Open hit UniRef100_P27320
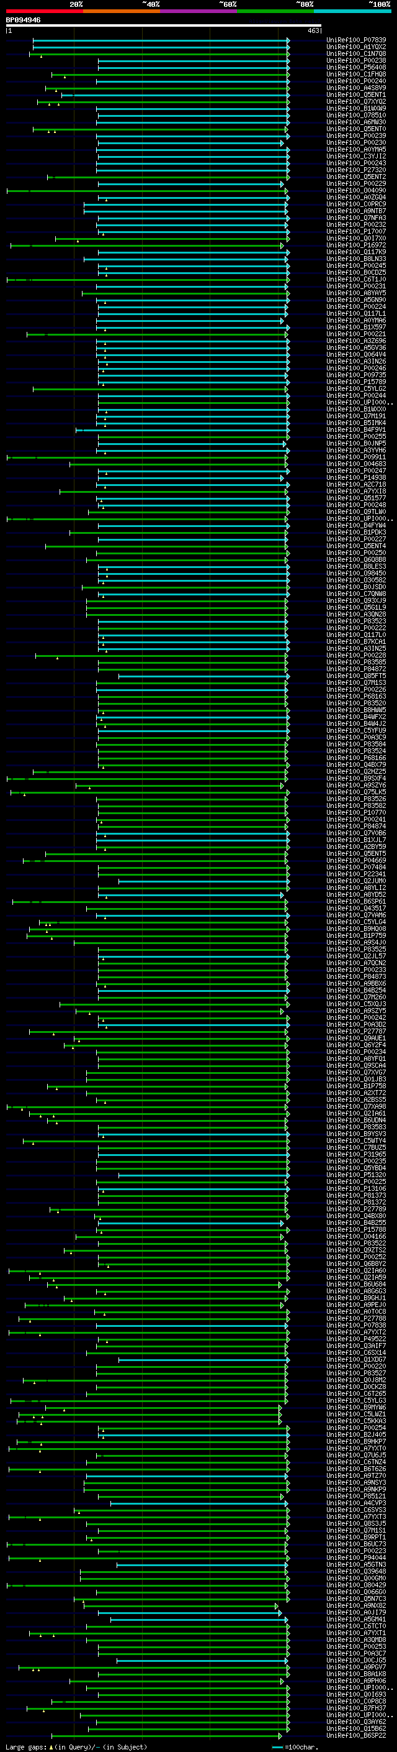The width and height of the screenshot is (397, 1752). click(x=356, y=169)
